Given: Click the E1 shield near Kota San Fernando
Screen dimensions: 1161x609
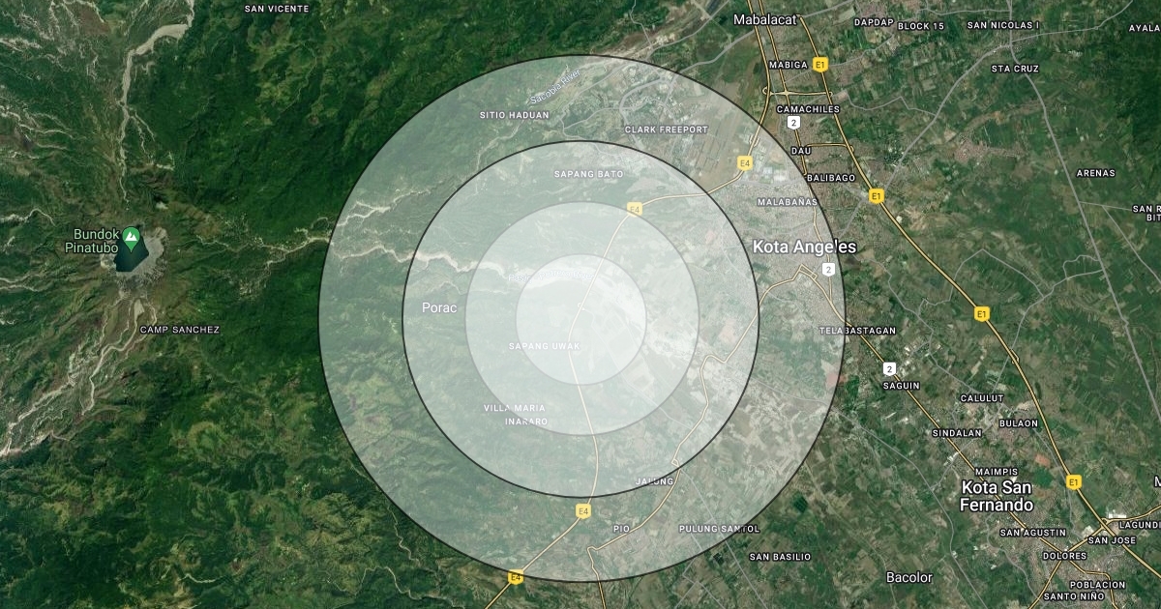Looking at the screenshot, I should [x=1073, y=481].
